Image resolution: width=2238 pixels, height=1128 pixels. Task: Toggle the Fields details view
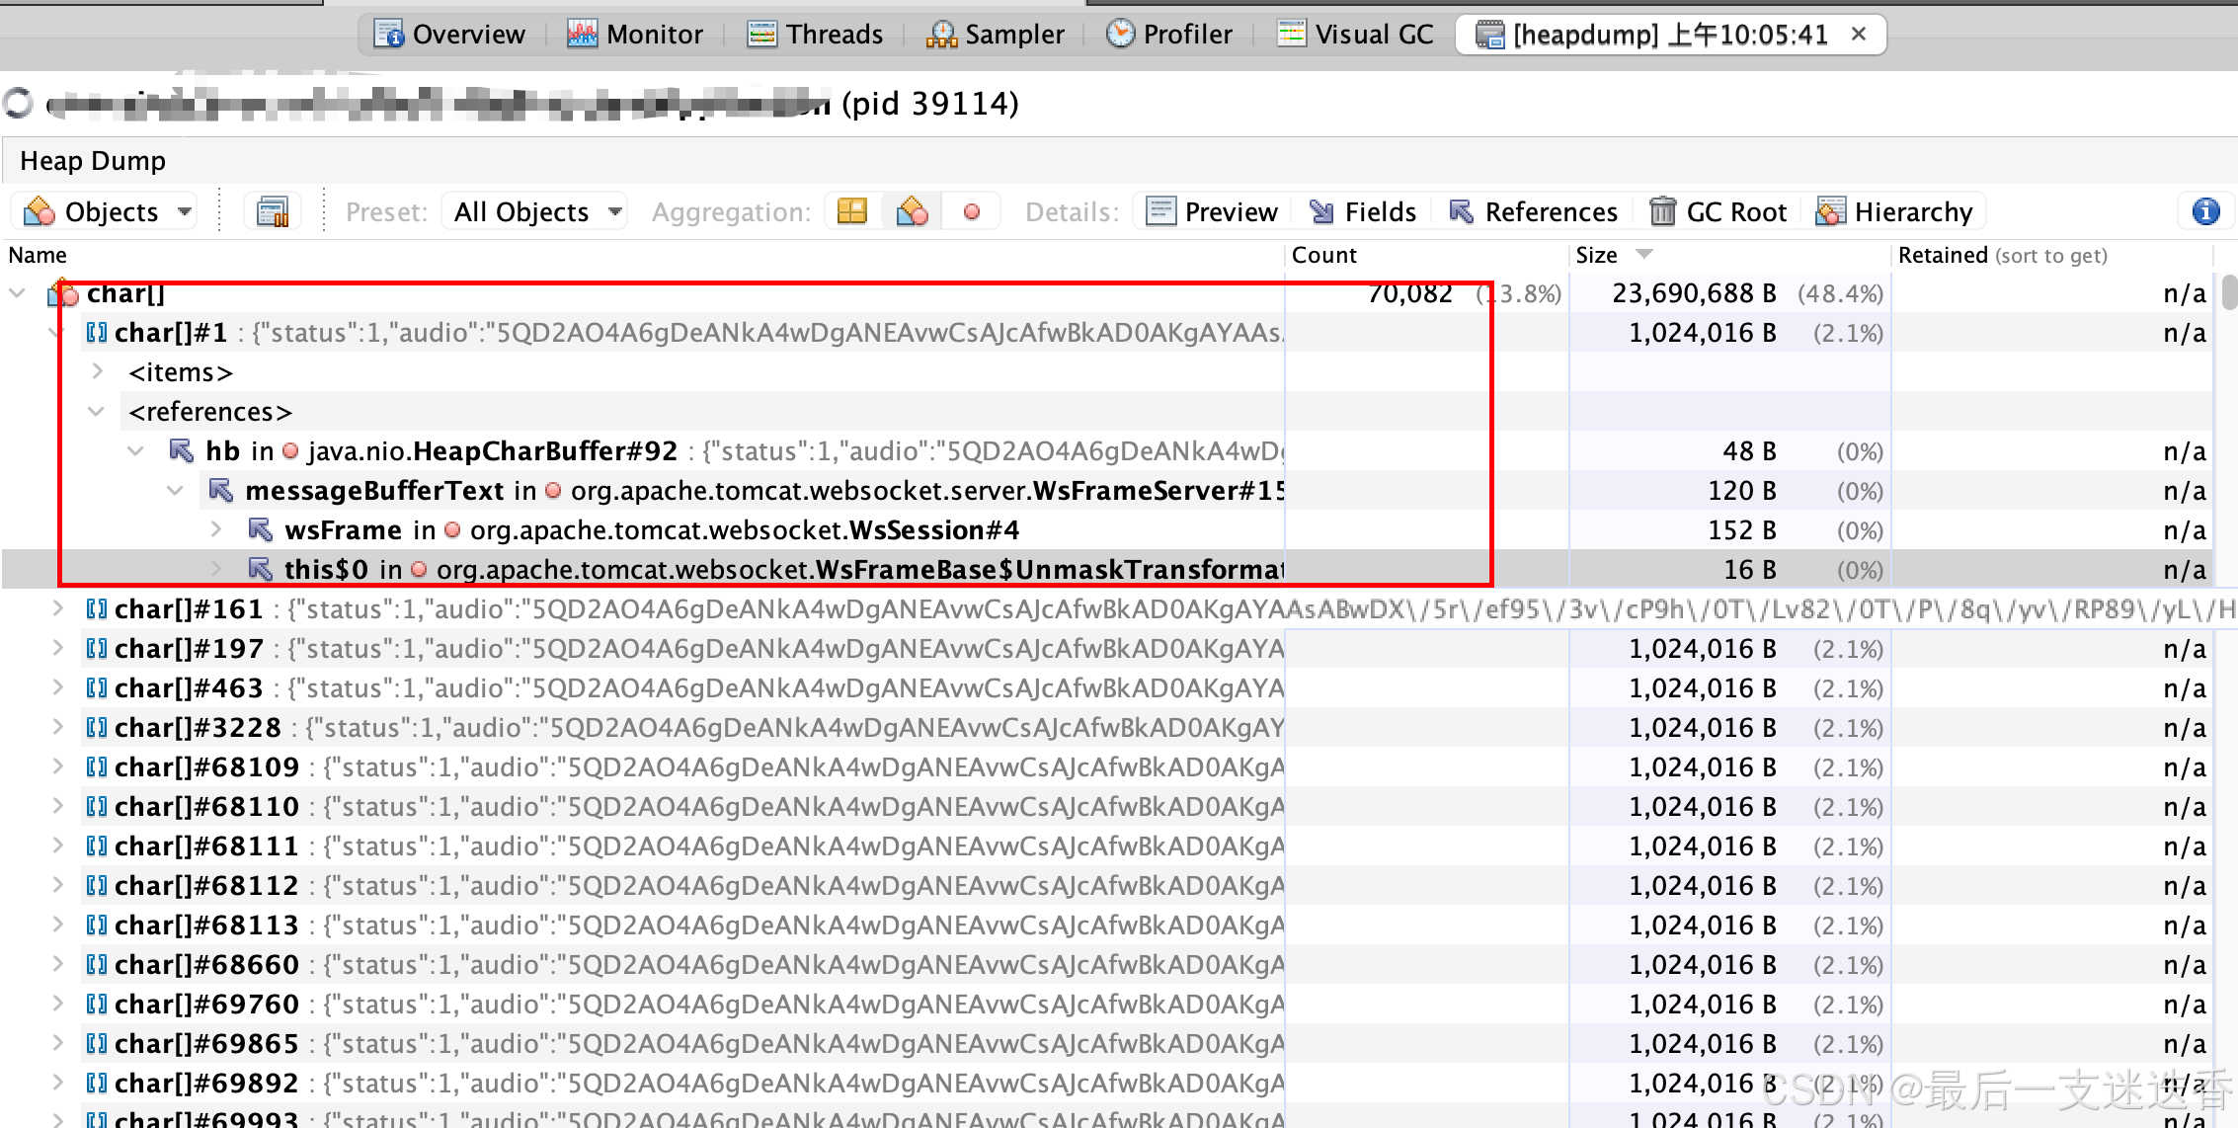1362,211
